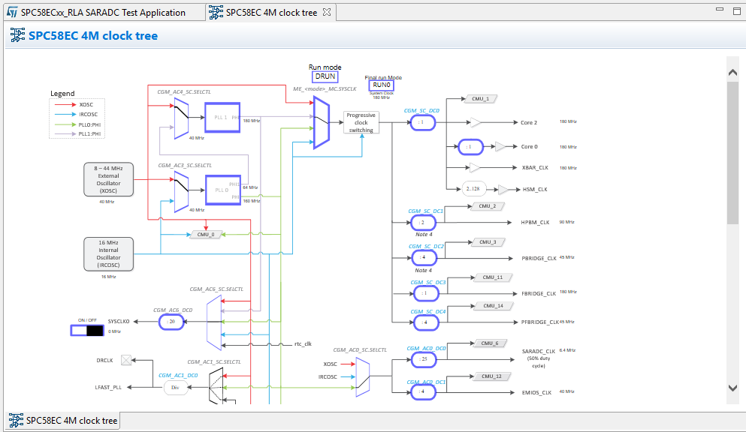Close the SPC58EC 4M clock tree tab
746x432 pixels.
pyautogui.click(x=327, y=12)
